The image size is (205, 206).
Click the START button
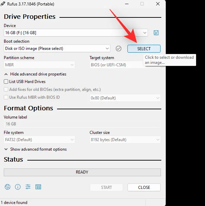tap(107, 187)
